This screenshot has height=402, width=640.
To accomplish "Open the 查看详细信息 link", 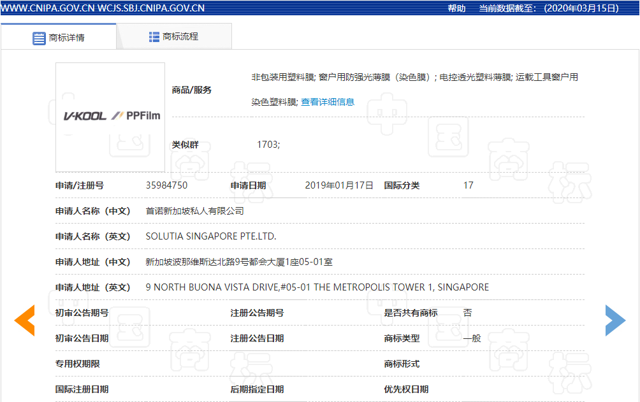I will coord(328,102).
